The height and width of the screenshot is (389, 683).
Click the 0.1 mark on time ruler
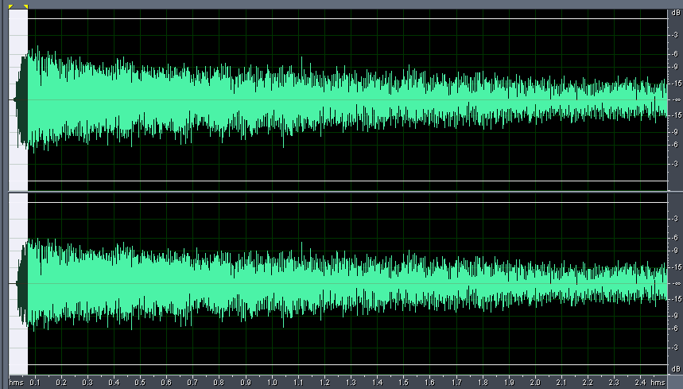point(34,383)
